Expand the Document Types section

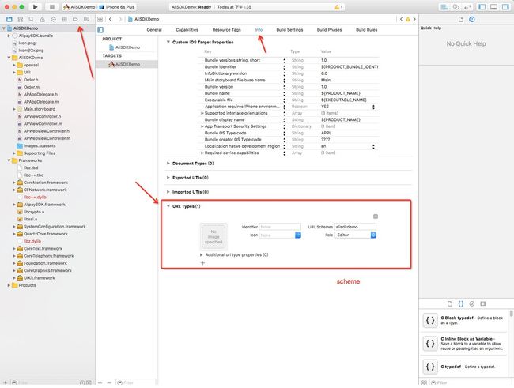click(x=168, y=164)
